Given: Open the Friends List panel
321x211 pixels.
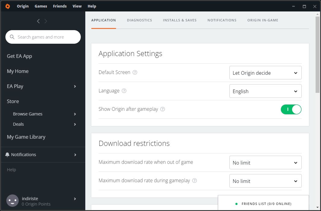Looking at the screenshot, I should pos(263,203).
